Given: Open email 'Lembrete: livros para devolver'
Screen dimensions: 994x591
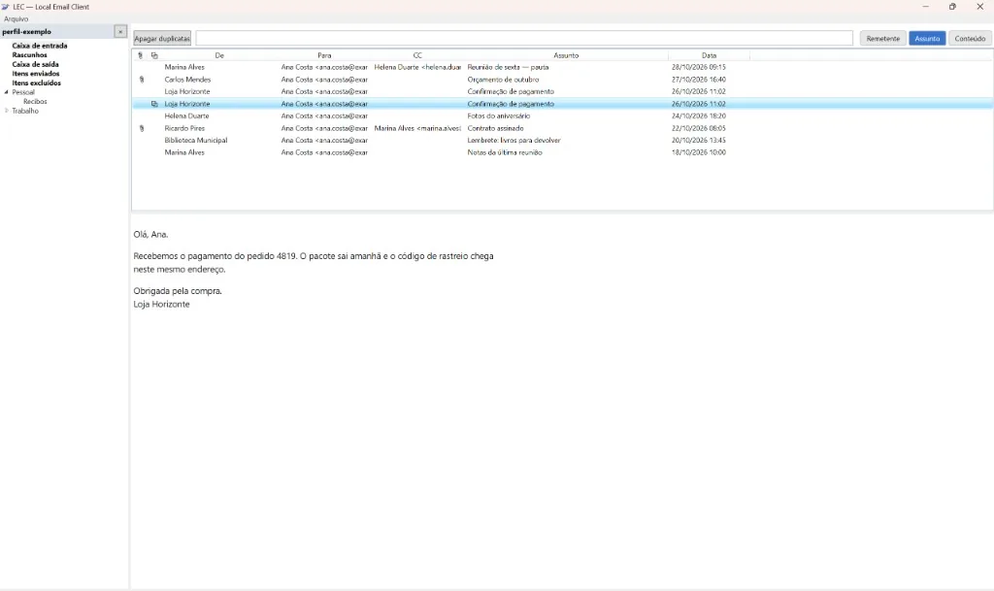Looking at the screenshot, I should [x=514, y=141].
